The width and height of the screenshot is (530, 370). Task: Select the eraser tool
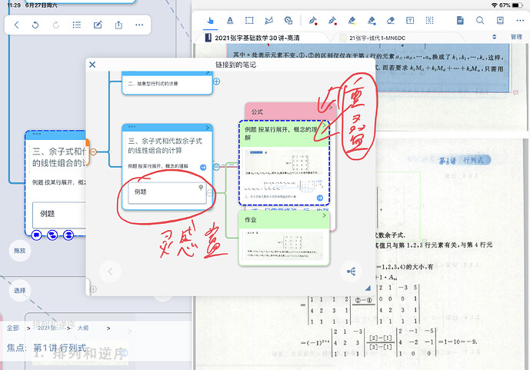tap(391, 21)
